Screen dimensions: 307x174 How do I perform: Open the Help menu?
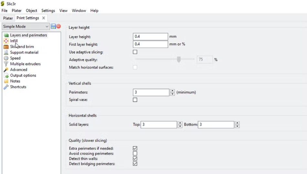(94, 11)
